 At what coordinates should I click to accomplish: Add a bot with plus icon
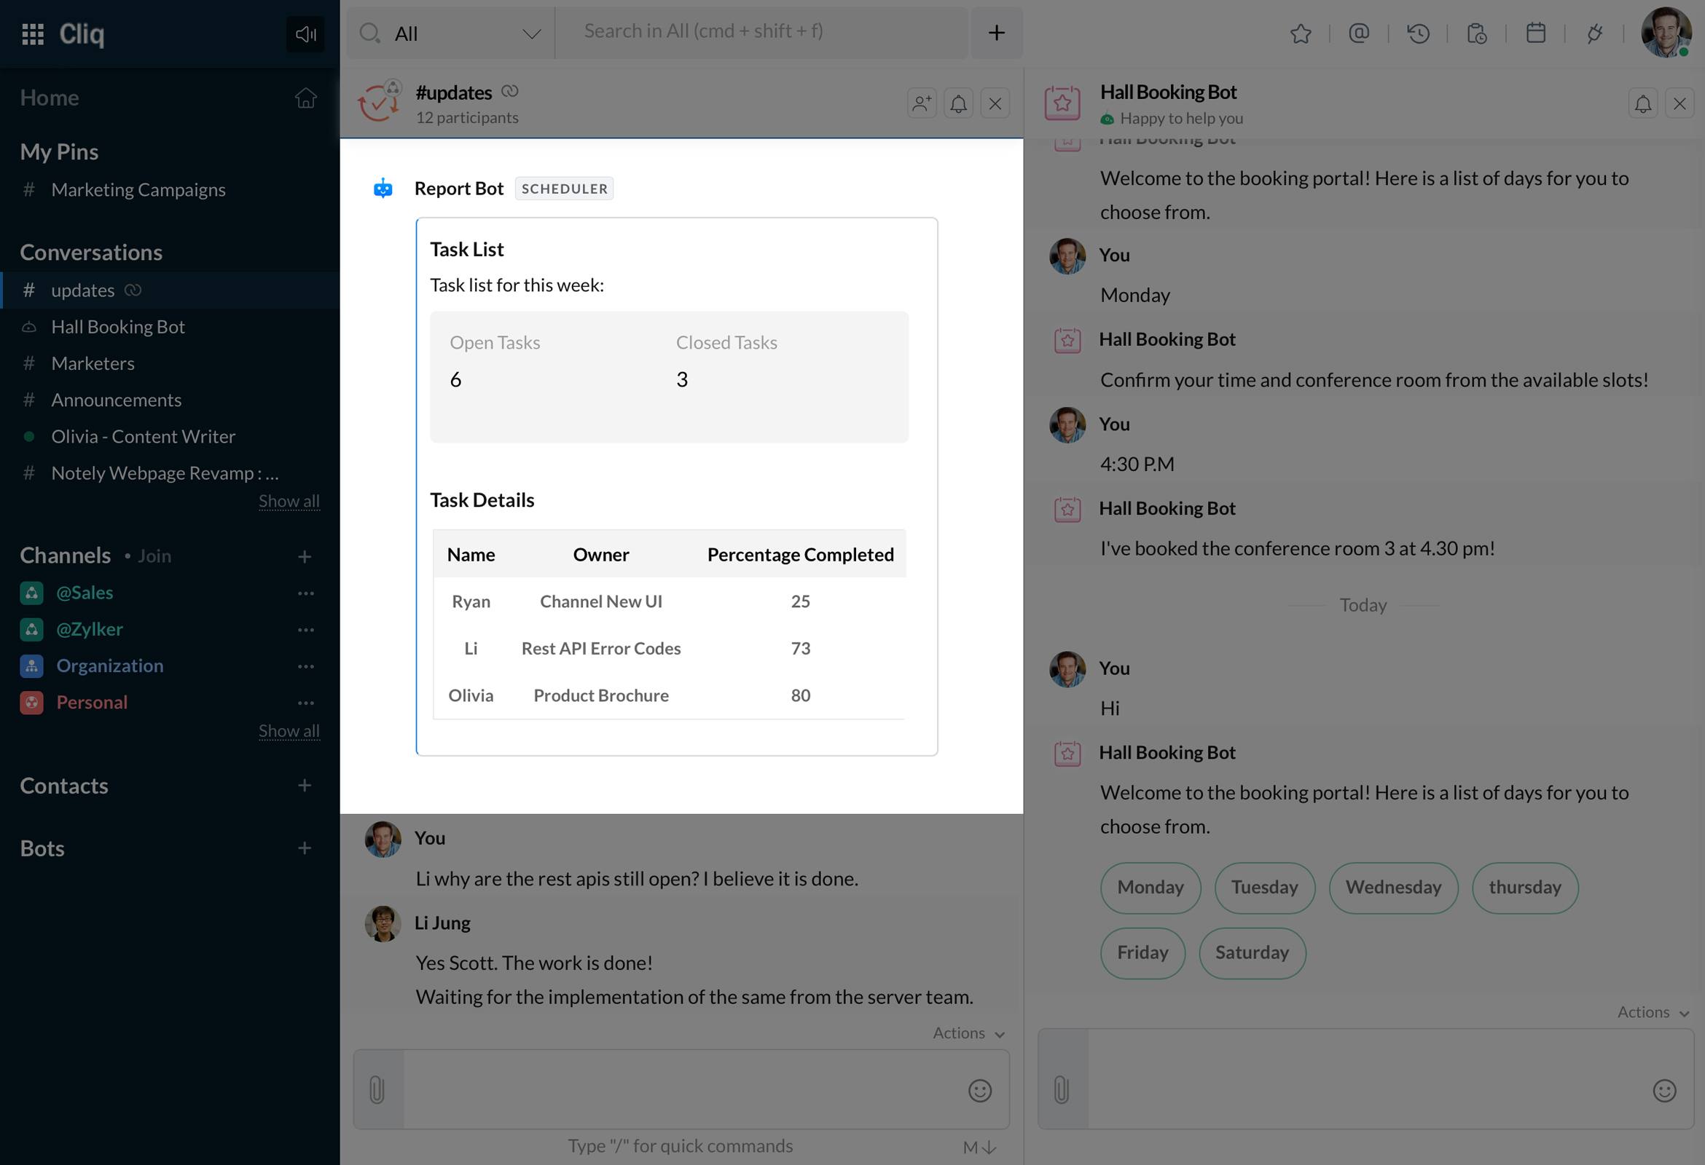point(305,848)
